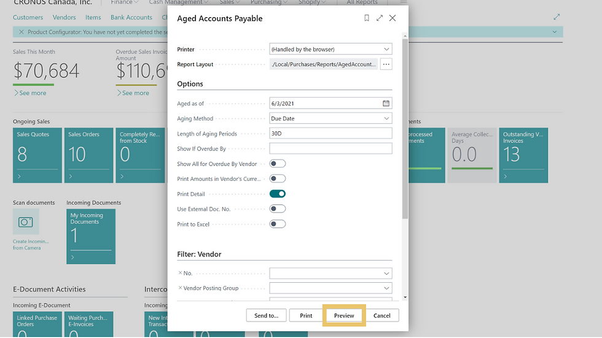Expand the notification bar chevron
This screenshot has height=338, width=602.
(x=554, y=32)
